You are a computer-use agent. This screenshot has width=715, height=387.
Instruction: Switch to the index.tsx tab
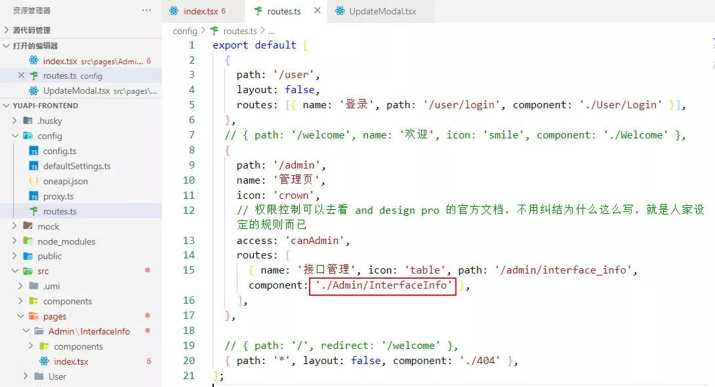[x=204, y=11]
